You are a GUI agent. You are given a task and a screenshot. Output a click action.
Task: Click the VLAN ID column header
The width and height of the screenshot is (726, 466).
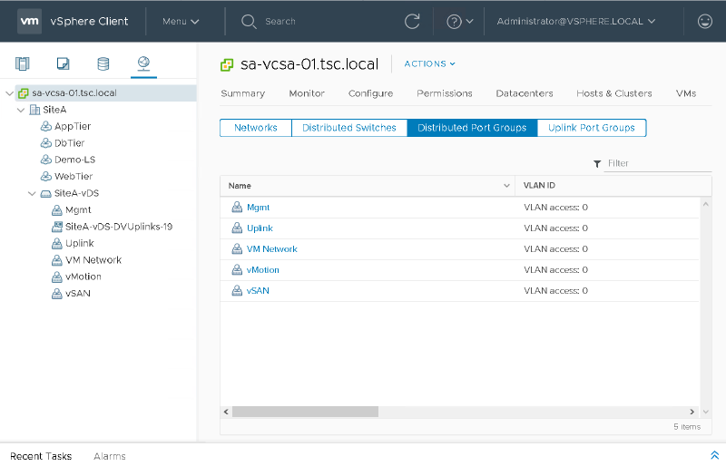pos(539,186)
